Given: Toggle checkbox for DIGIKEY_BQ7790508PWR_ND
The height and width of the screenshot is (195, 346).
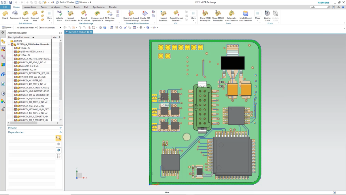Looking at the screenshot, I should pos(16,99).
